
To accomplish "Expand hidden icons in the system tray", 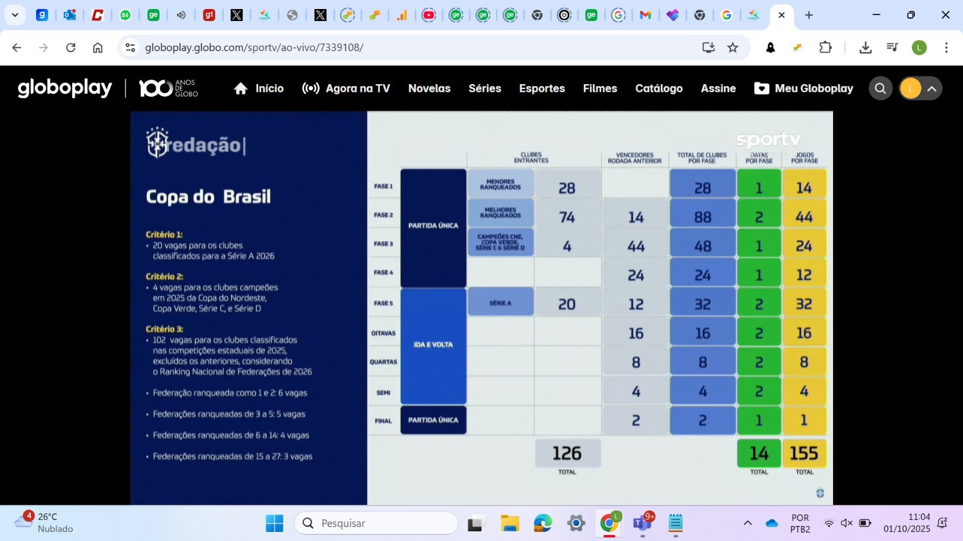I will click(x=746, y=523).
